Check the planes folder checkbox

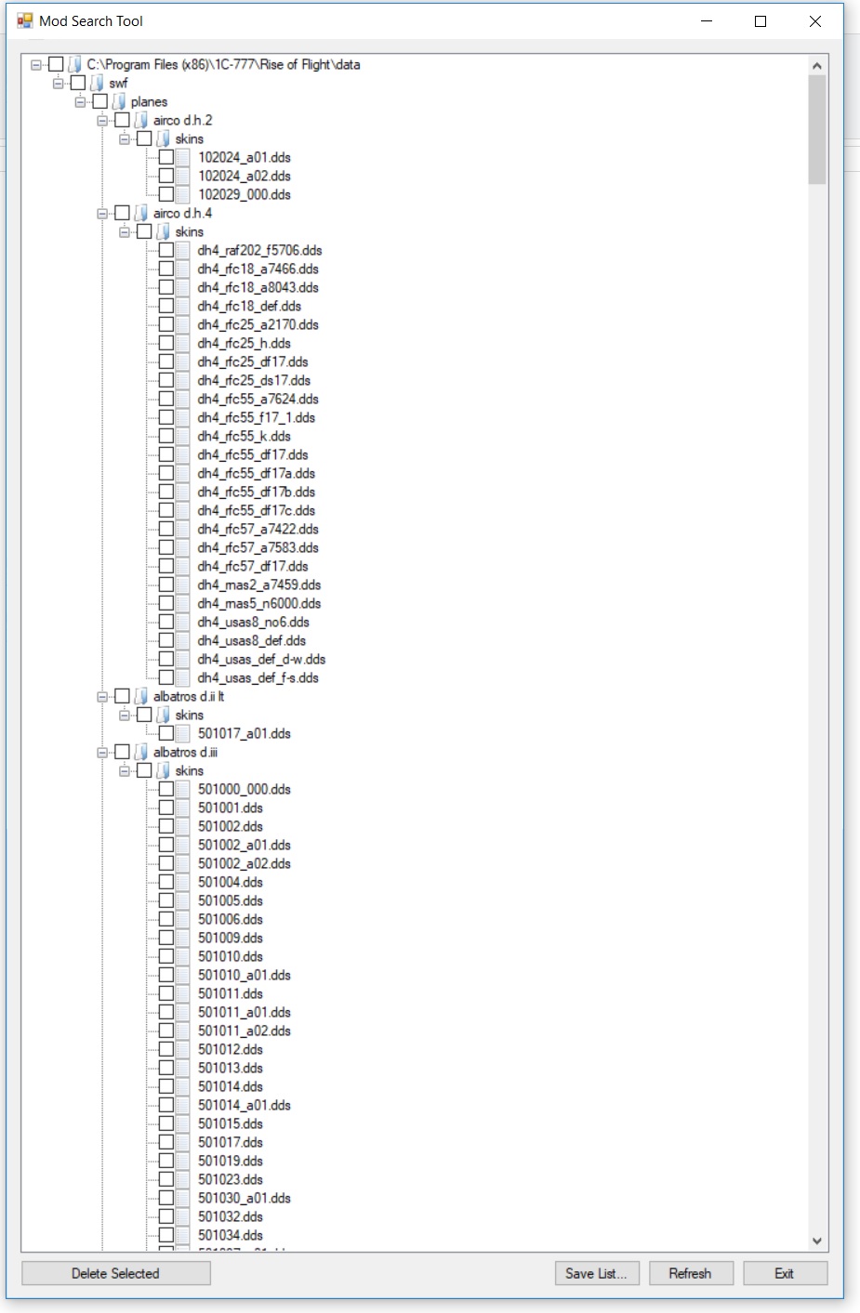tap(99, 101)
